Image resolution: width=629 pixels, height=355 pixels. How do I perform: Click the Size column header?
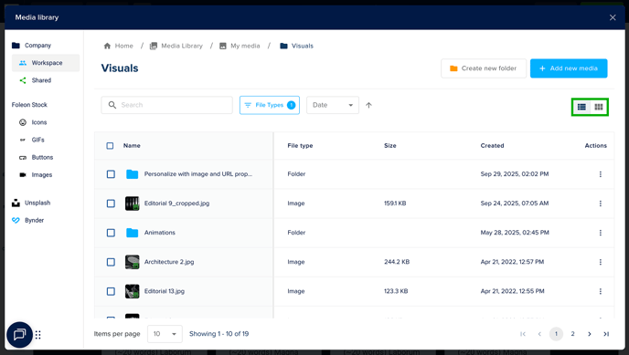point(389,146)
